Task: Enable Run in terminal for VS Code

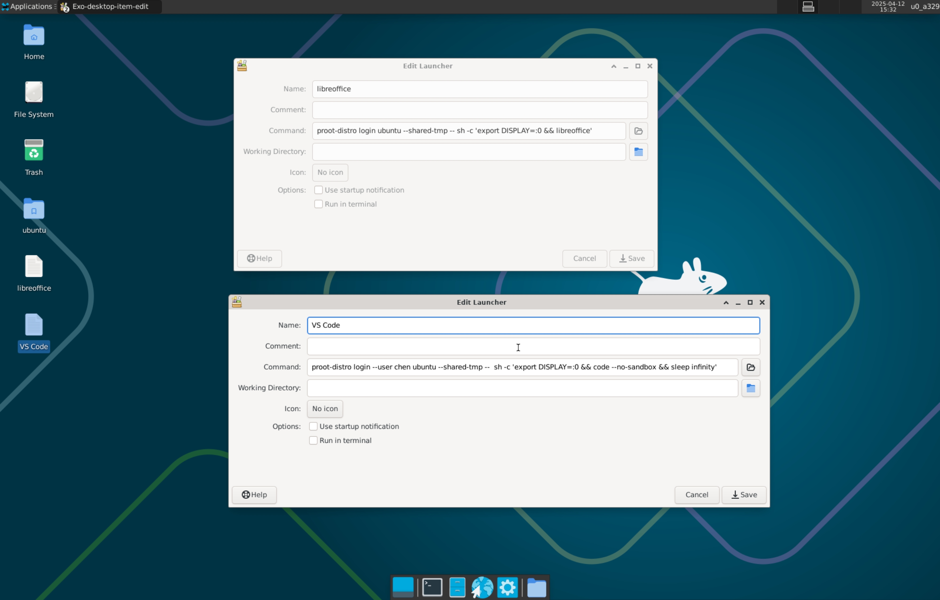Action: pyautogui.click(x=313, y=441)
